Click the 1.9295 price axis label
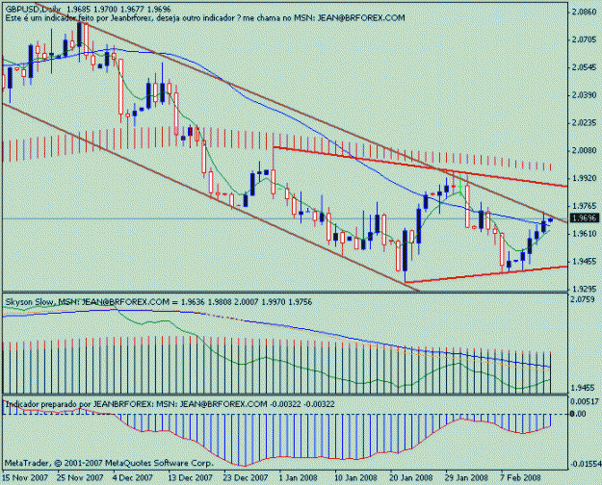 click(x=585, y=289)
